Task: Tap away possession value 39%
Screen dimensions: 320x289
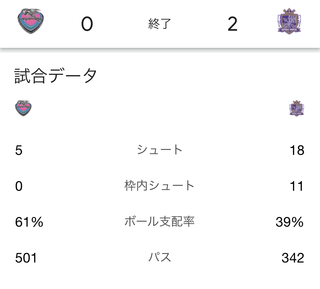Action: pos(290,222)
